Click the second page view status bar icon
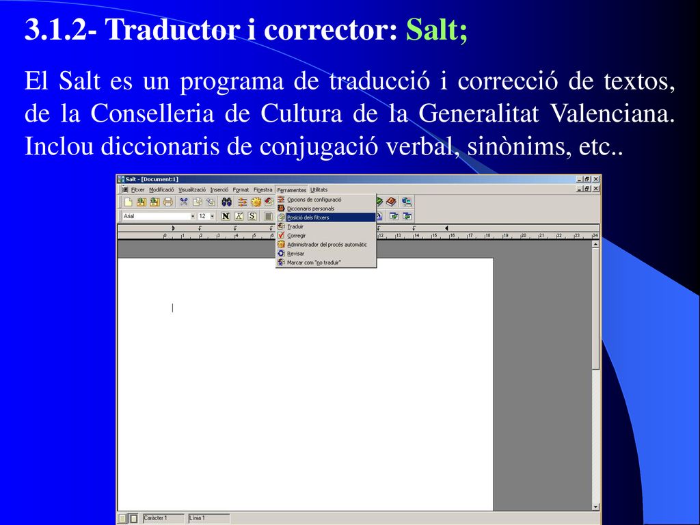 (133, 518)
